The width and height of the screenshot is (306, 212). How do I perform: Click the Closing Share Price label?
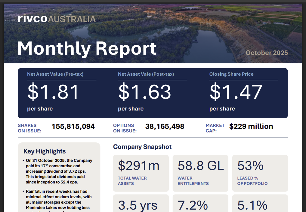[231, 74]
